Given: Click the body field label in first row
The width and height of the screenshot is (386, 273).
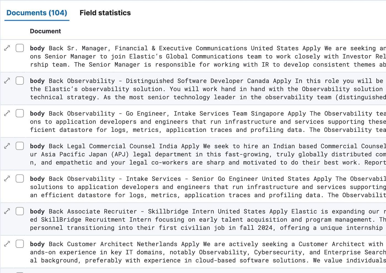Looking at the screenshot, I should (37, 48).
